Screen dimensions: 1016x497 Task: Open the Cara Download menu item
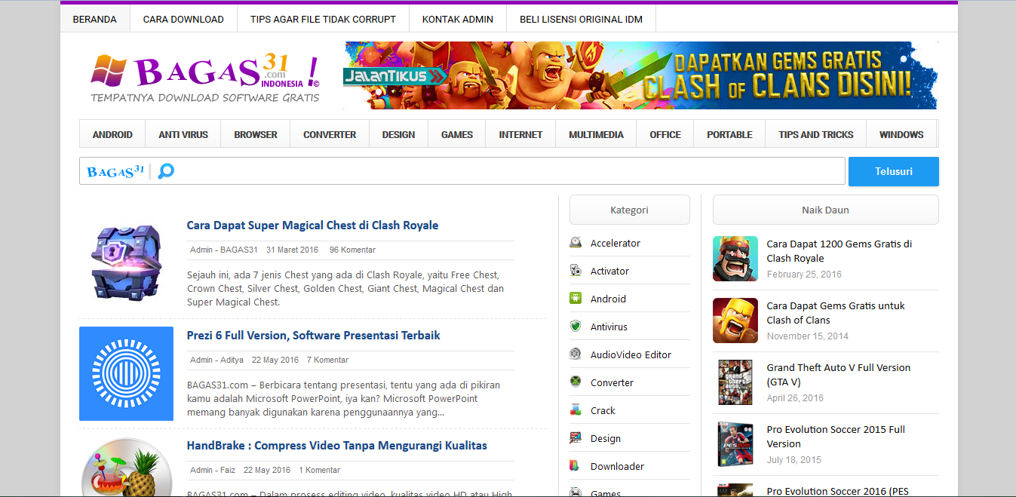point(183,19)
